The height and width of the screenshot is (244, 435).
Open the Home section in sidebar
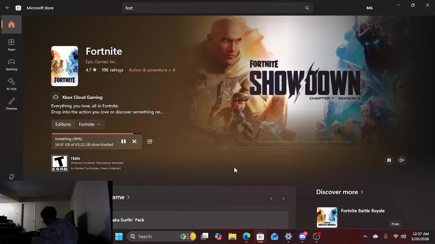(x=12, y=24)
